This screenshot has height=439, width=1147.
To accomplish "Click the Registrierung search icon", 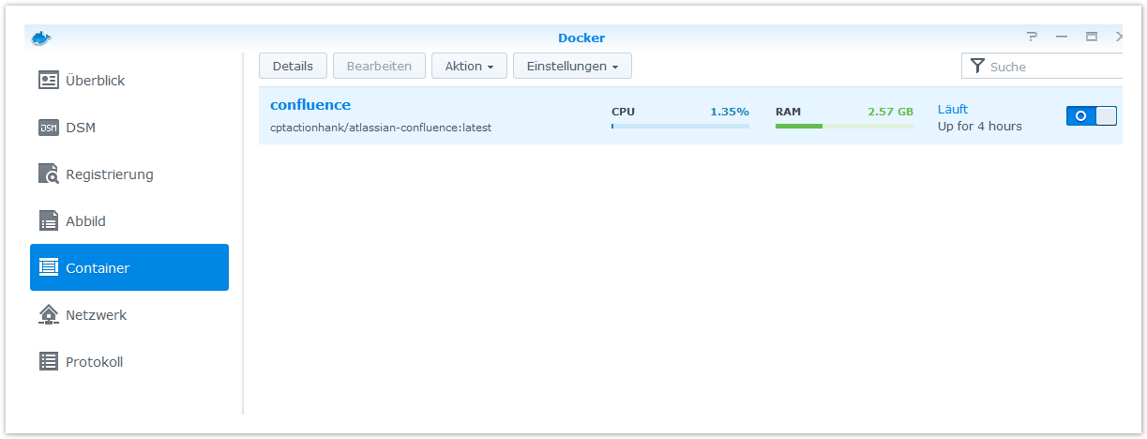I will [49, 174].
